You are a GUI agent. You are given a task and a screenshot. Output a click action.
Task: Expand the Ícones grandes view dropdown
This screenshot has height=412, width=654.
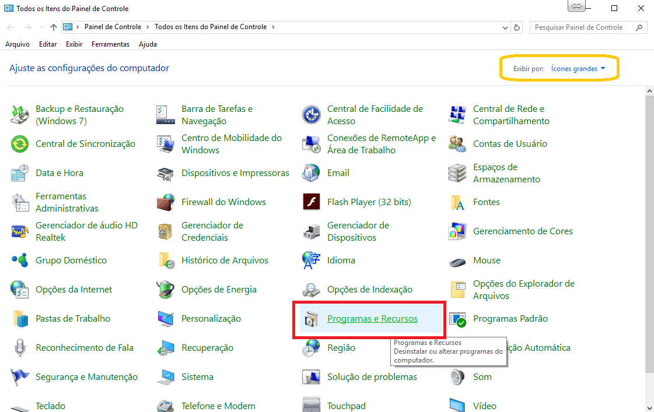pos(578,69)
